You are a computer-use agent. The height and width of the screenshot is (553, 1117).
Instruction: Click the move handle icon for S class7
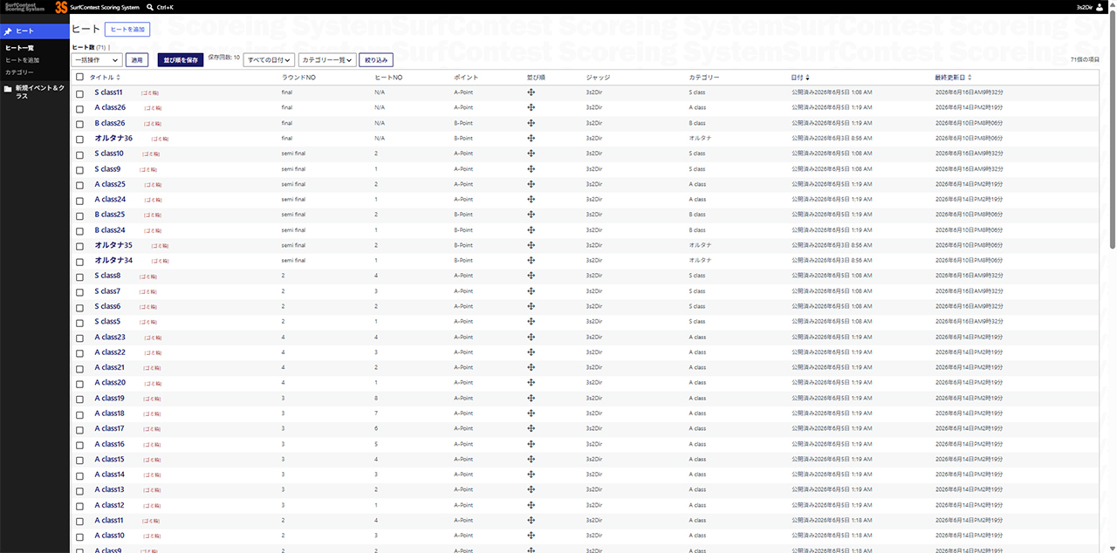click(x=531, y=290)
